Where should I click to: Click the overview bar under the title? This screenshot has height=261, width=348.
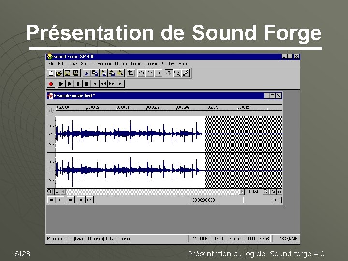tap(164, 102)
